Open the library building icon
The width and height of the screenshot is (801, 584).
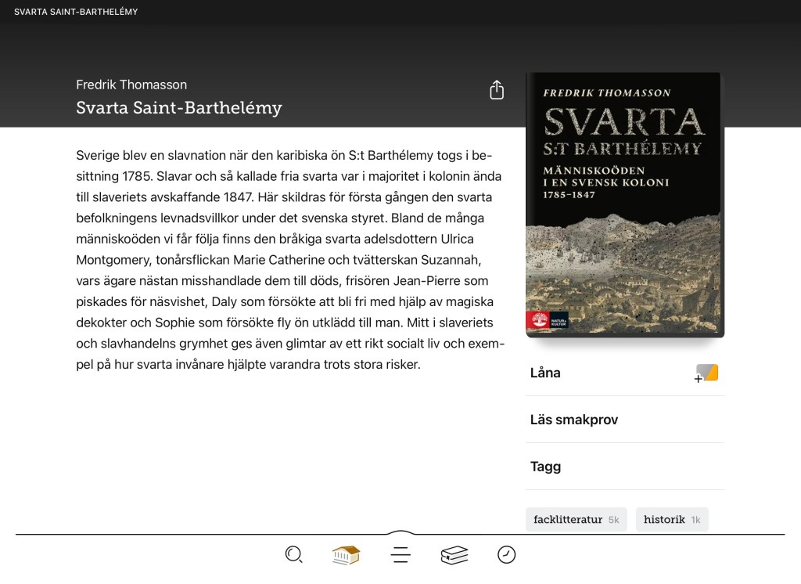[346, 555]
